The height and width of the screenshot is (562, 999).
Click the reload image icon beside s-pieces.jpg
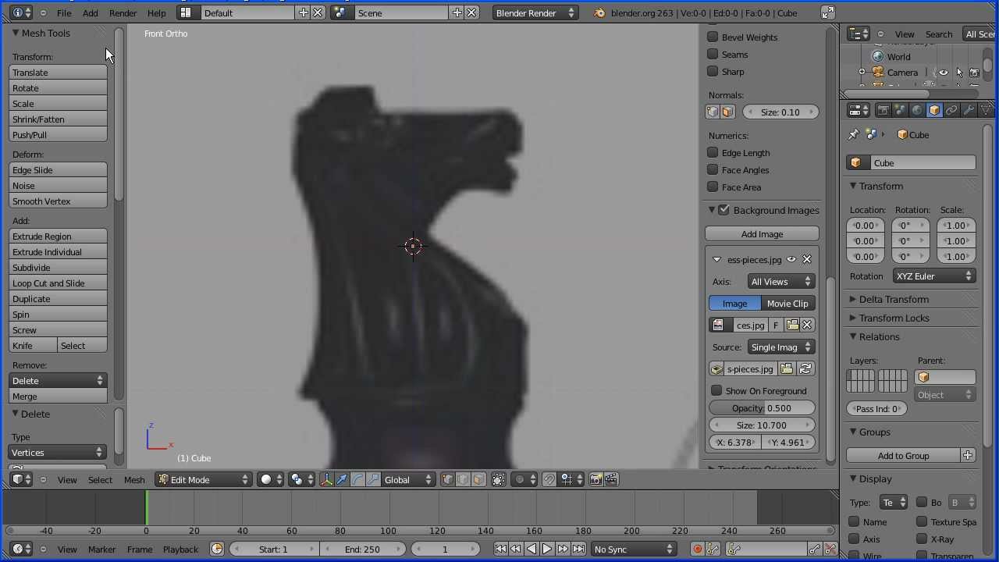pos(805,368)
